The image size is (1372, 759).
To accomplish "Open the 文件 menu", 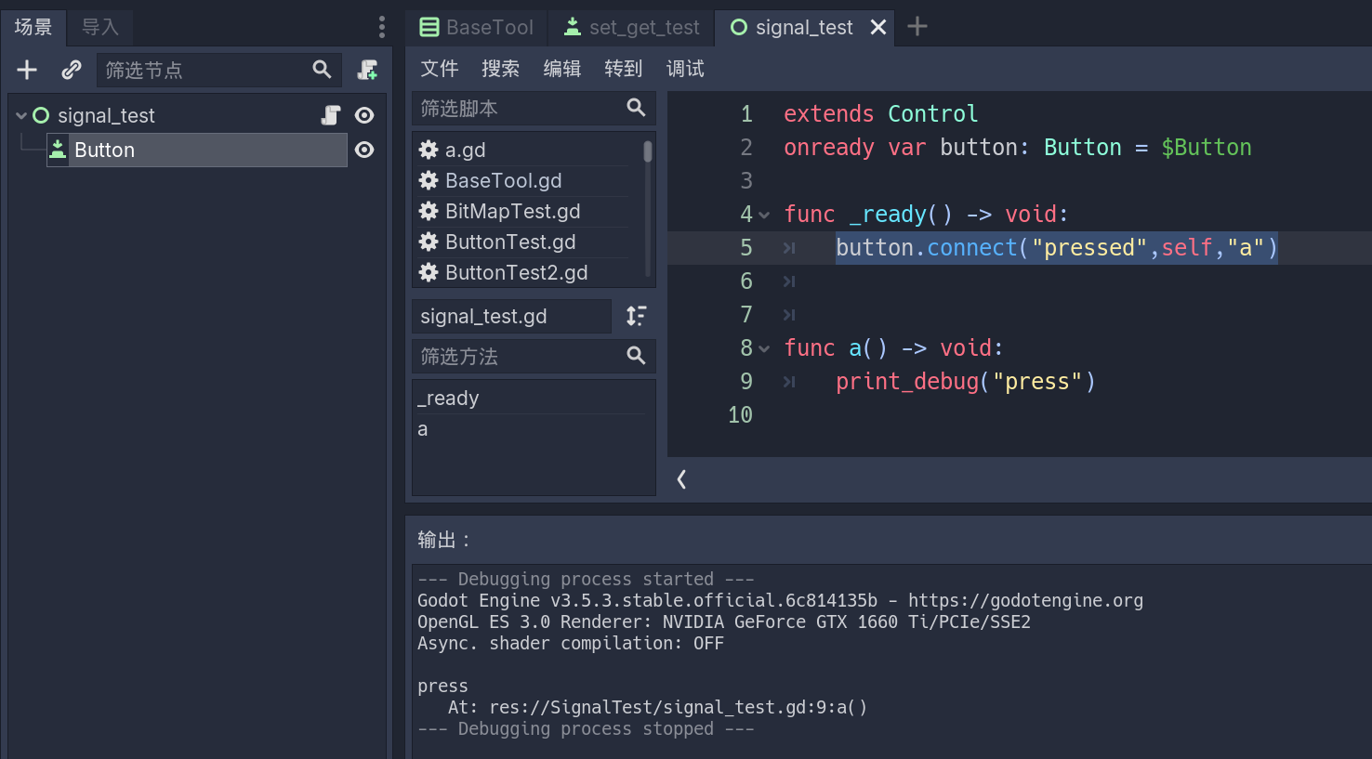I will 440,69.
